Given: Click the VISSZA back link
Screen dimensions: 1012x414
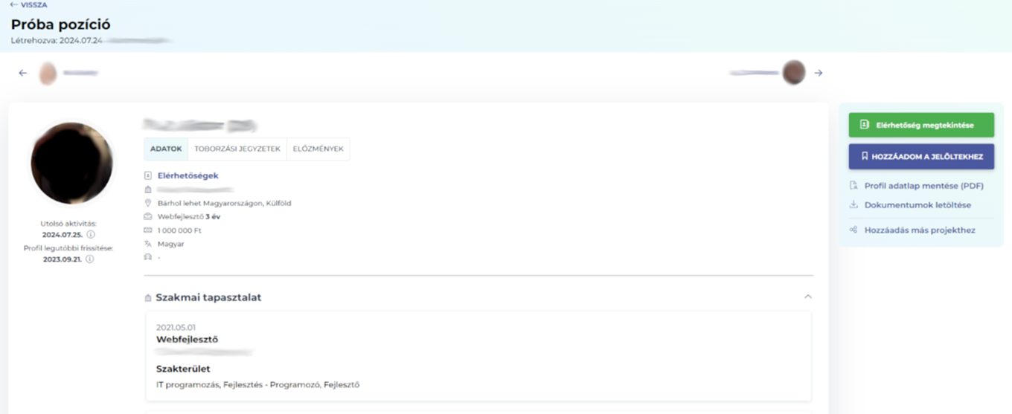Looking at the screenshot, I should point(29,4).
